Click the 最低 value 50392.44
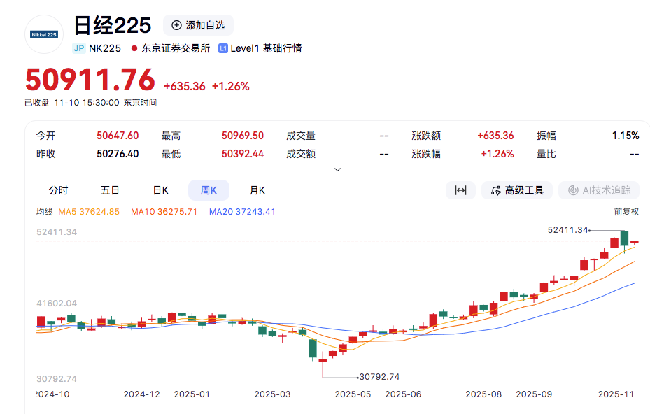Screen dimensions: 650x414 tap(243, 154)
